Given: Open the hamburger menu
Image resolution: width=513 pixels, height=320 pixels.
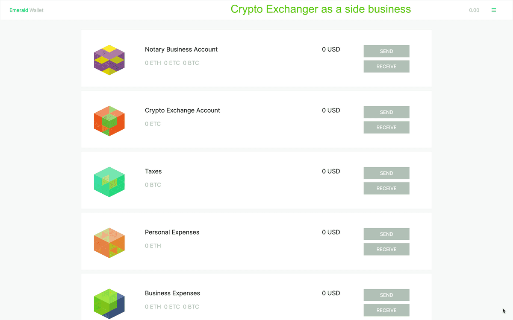Looking at the screenshot, I should pos(494,10).
